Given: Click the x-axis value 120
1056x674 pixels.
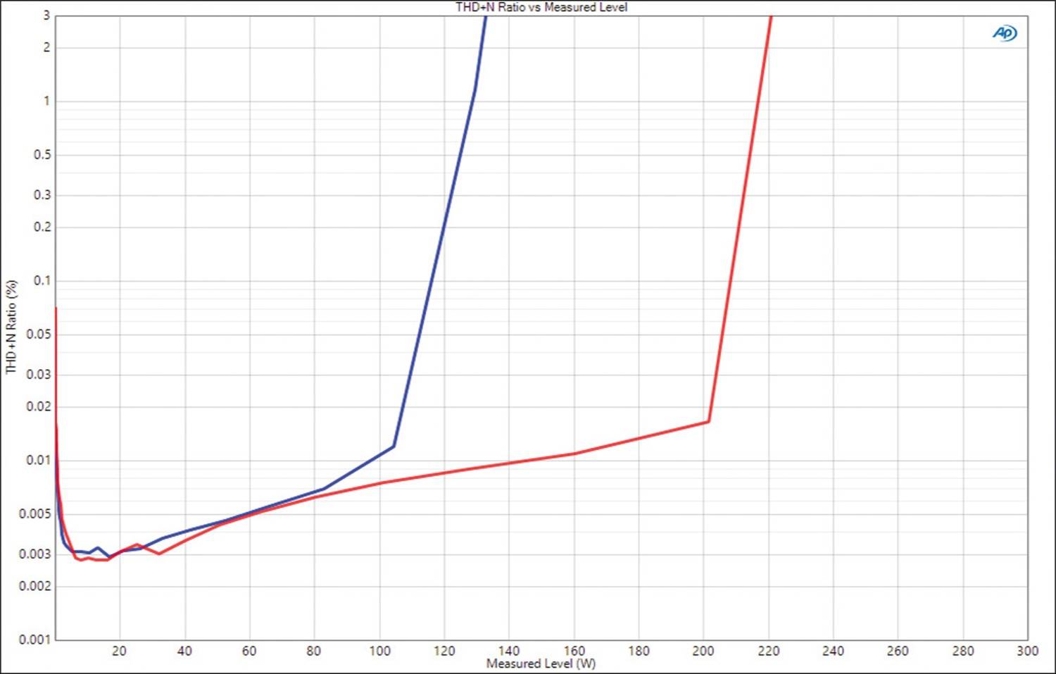Looking at the screenshot, I should click(444, 651).
